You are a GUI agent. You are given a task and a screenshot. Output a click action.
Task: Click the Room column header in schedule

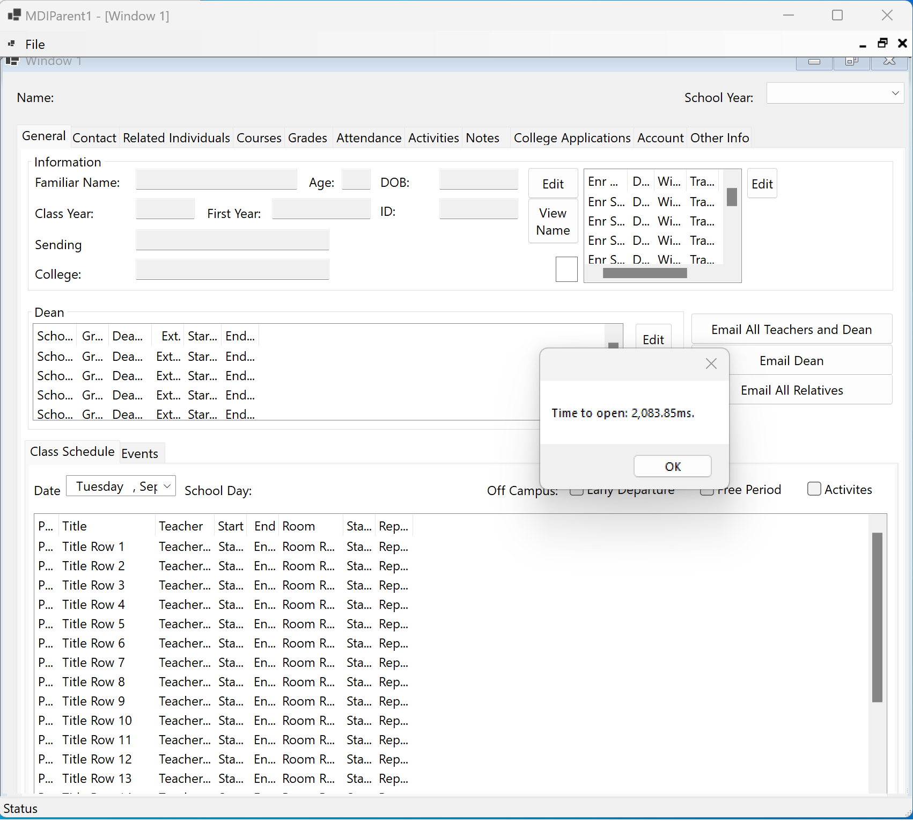click(310, 526)
